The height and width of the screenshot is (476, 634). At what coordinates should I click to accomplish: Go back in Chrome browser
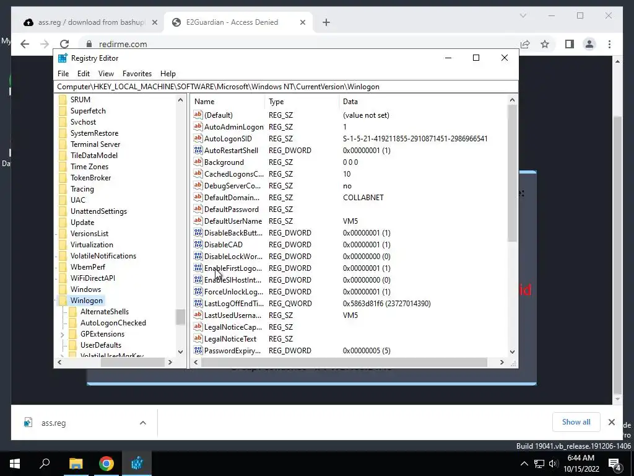[x=25, y=44]
